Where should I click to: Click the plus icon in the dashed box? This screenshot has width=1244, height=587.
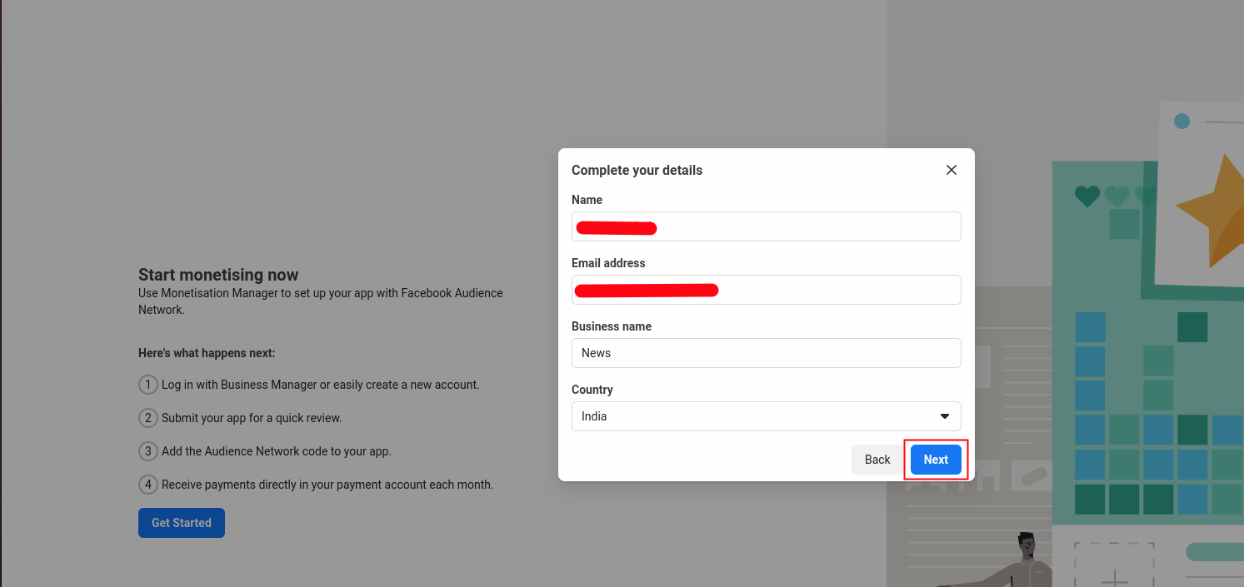pyautogui.click(x=1114, y=578)
